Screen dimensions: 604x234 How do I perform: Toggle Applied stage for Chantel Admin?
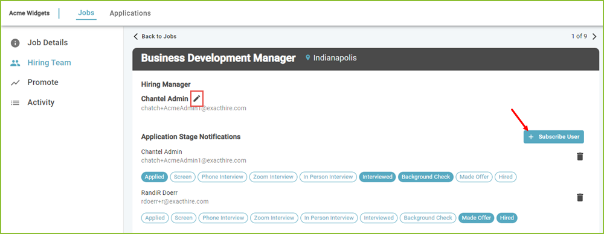coord(155,177)
